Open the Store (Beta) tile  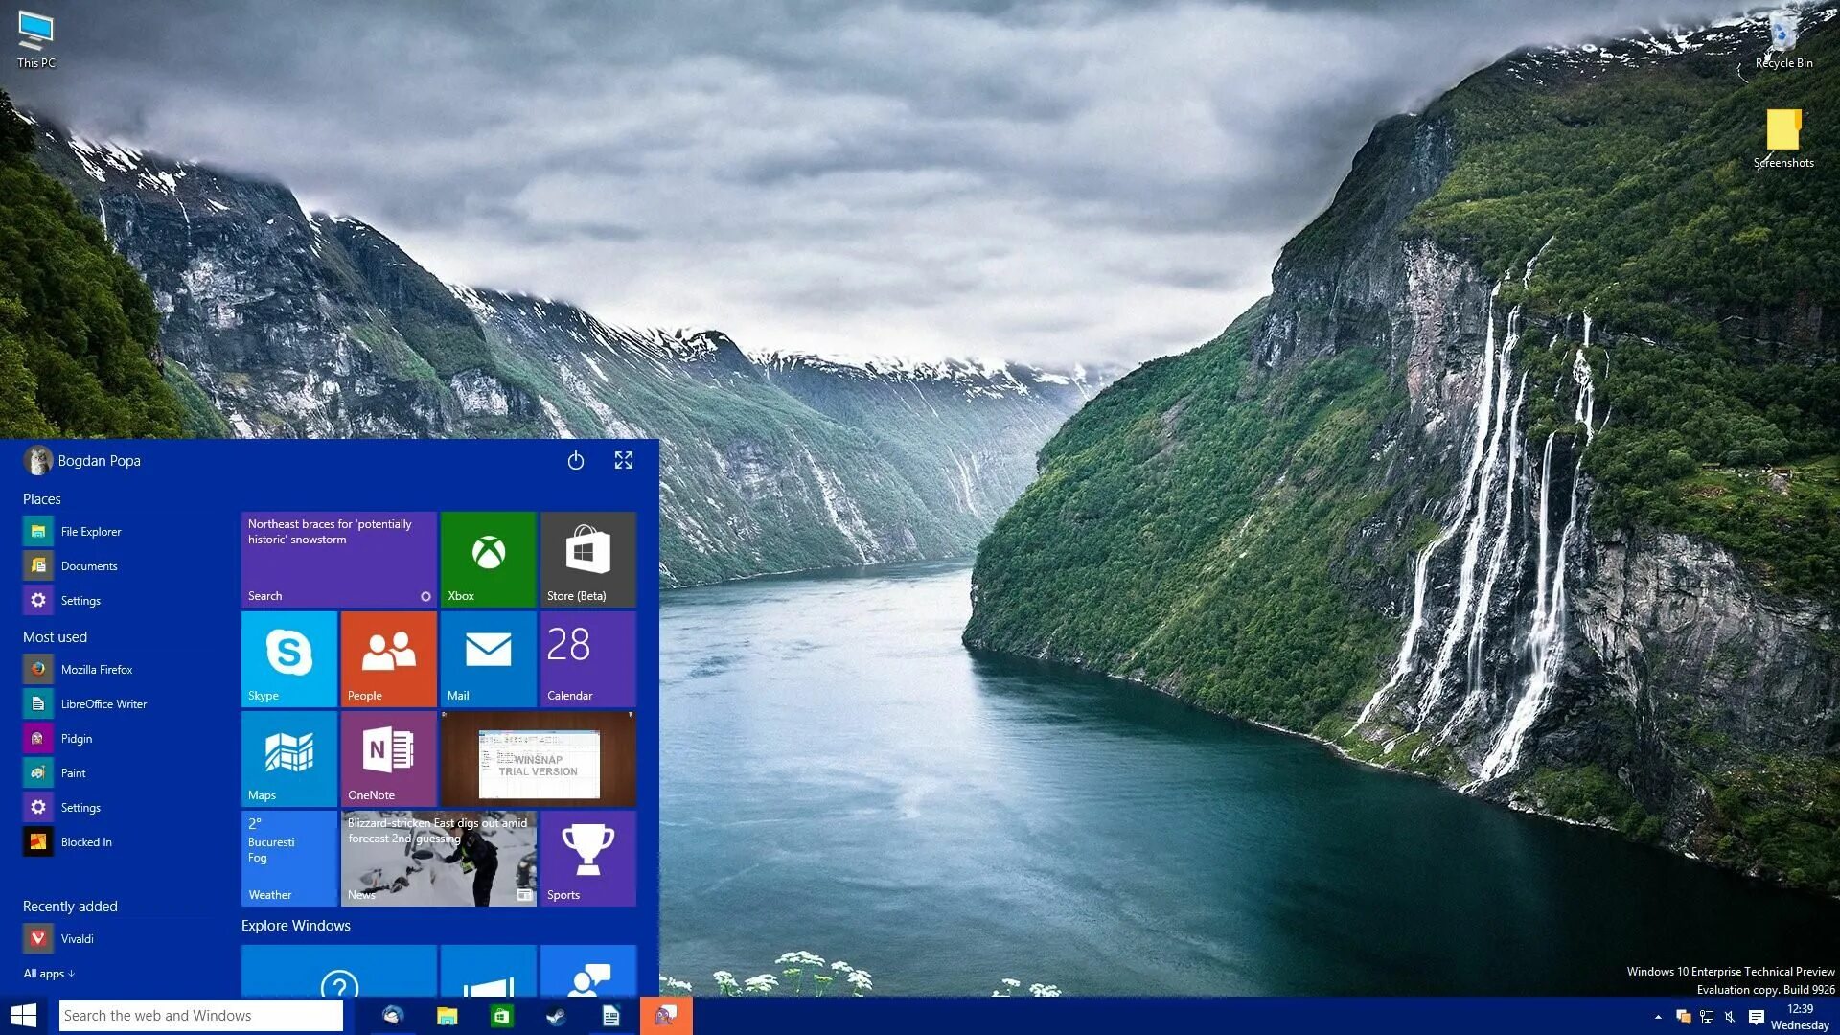click(587, 556)
